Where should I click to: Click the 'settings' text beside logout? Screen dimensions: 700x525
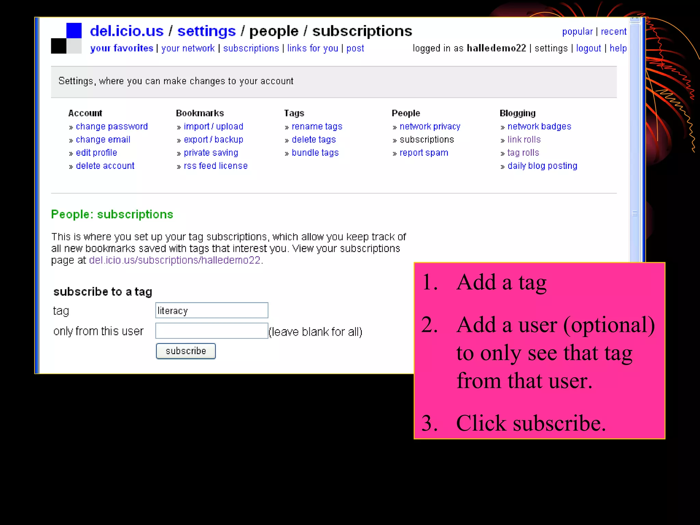551,48
